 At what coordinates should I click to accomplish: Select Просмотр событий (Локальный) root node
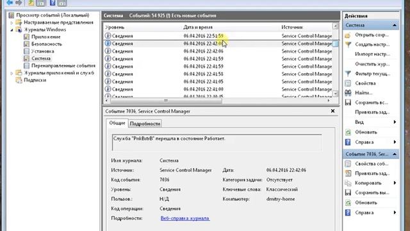tap(53, 15)
